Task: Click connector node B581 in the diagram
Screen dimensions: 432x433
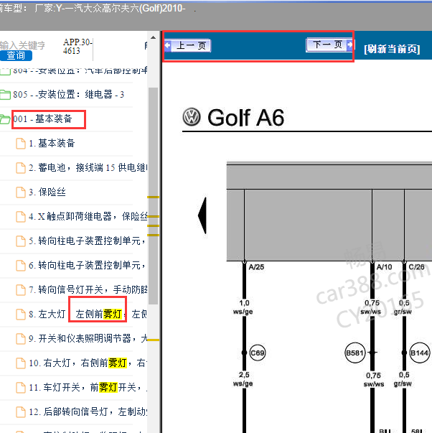Action: 355,353
